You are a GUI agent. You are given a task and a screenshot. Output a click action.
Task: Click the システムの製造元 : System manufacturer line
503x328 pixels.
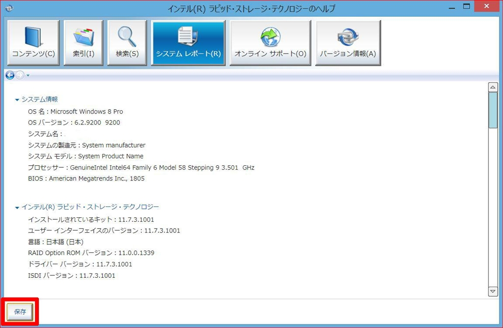click(x=86, y=145)
